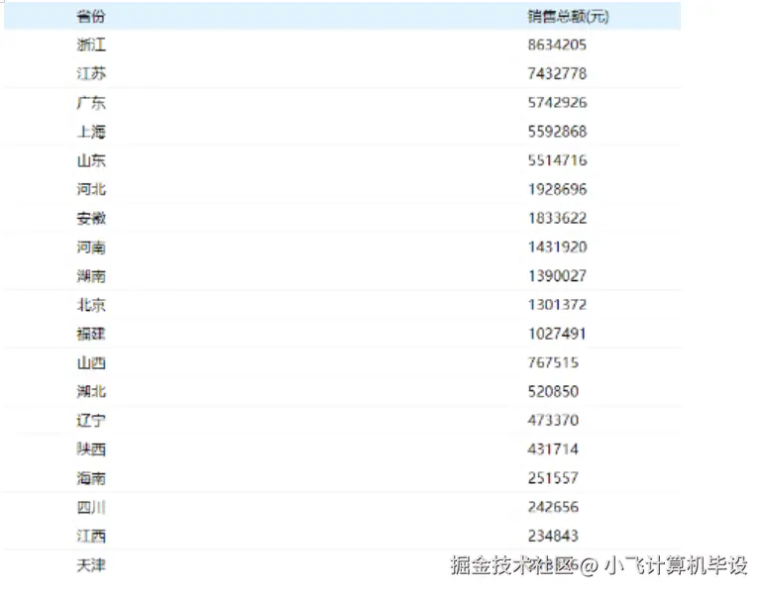Click the sales value 473370
This screenshot has width=765, height=594.
pyautogui.click(x=553, y=420)
